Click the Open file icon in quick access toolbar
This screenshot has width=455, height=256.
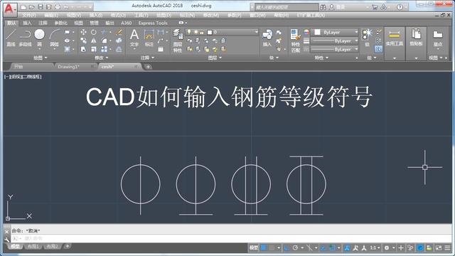(x=32, y=6)
